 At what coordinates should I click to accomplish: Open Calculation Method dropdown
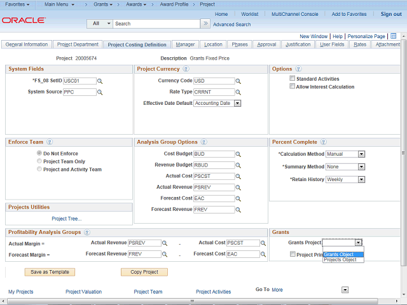click(x=361, y=154)
